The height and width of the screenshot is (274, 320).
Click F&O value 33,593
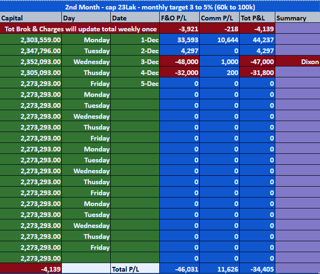point(179,39)
